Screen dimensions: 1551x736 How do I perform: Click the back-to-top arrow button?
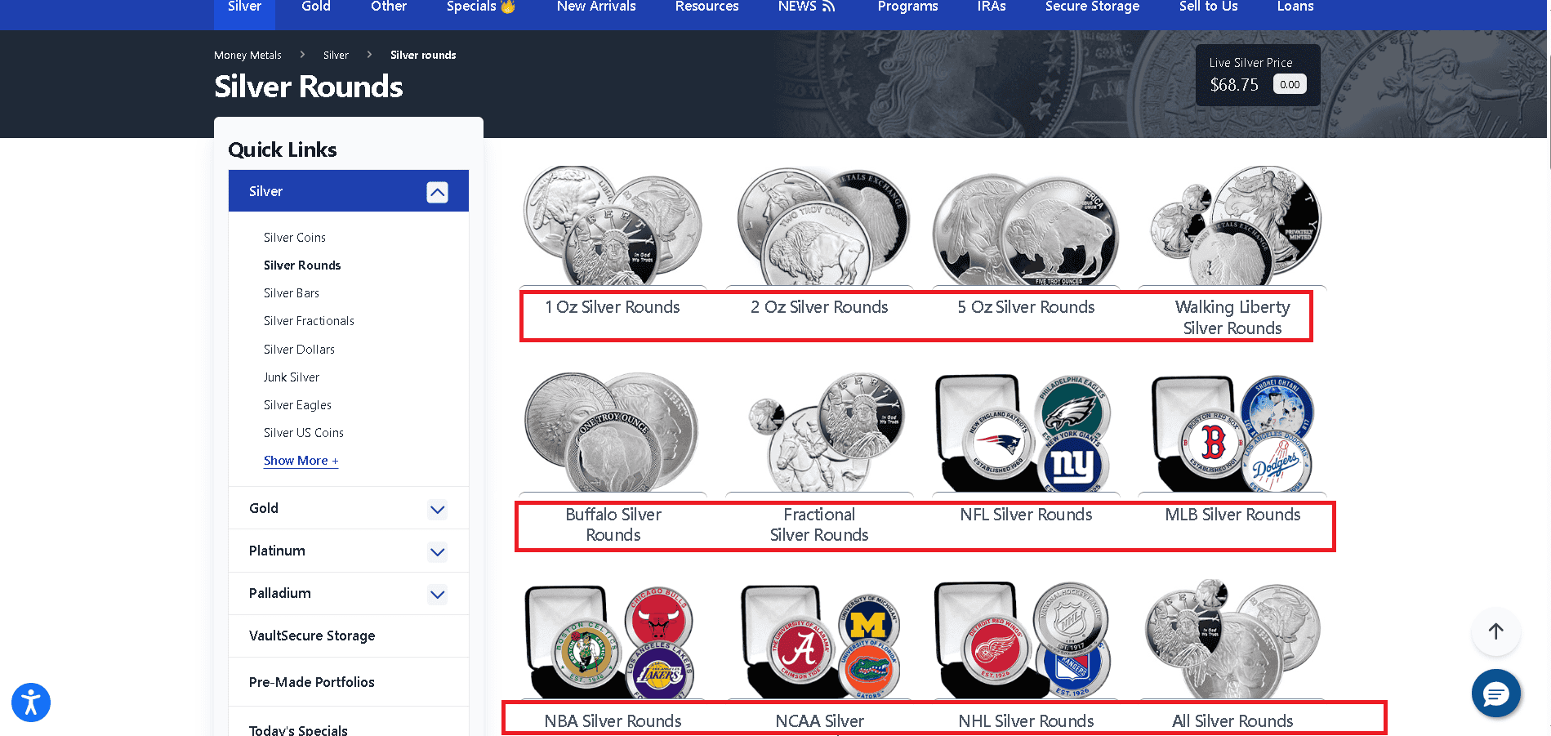pos(1496,631)
